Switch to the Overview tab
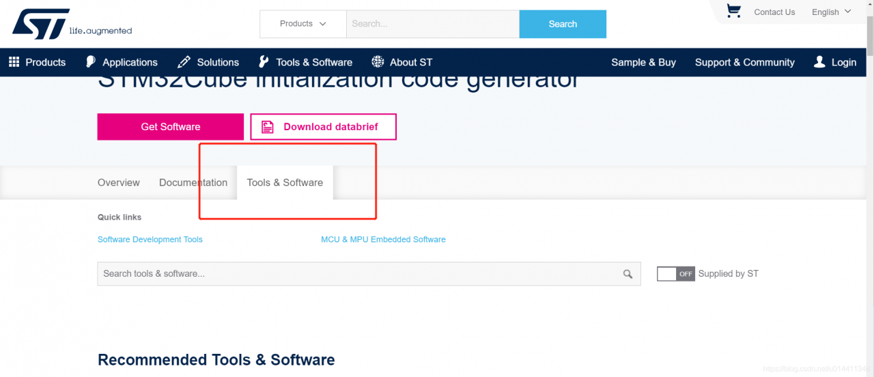This screenshot has width=874, height=377. [119, 183]
